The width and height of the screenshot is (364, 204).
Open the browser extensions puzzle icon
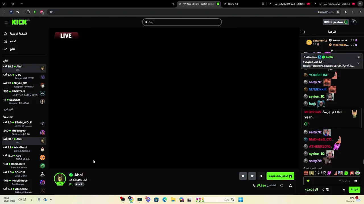pos(28,12)
